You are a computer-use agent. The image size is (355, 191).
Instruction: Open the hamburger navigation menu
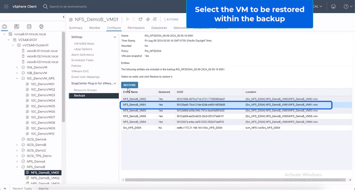(6, 6)
